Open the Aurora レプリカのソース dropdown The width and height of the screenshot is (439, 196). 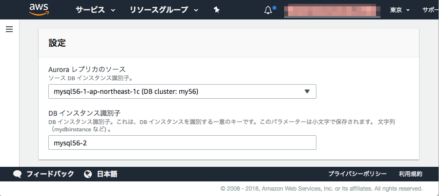tap(182, 91)
